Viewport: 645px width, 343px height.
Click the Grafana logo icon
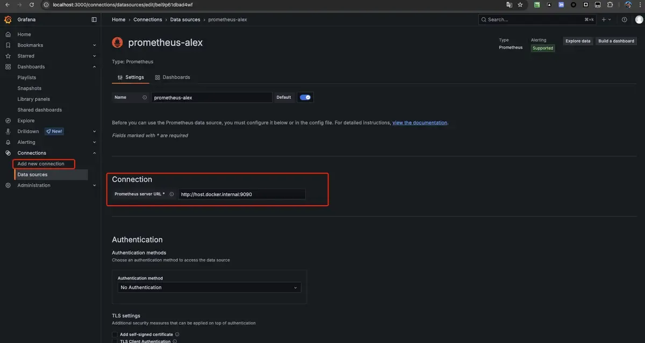pos(8,19)
